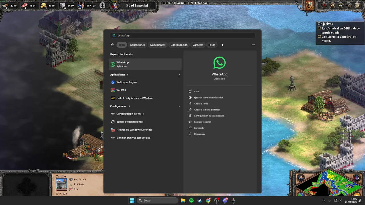This screenshot has width=365, height=205.
Task: Open Windows Start menu
Action: (x=132, y=200)
